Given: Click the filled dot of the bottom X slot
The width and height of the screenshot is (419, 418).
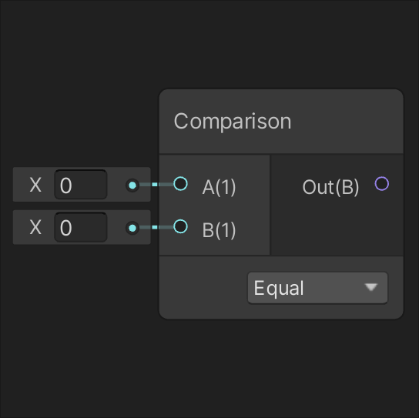Looking at the screenshot, I should pyautogui.click(x=132, y=228).
